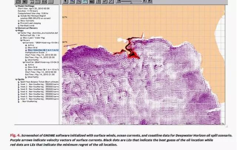Toggle the Prevent Land Jumping checkbox
Screen dimensions: 237x150
(x=19, y=23)
